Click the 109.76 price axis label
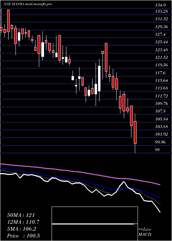This screenshot has width=172, height=241. pos(162,104)
